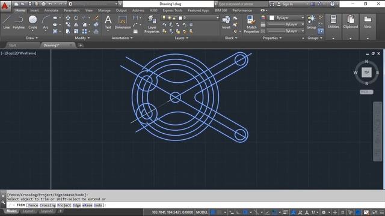Select the Circle tool

click(32, 22)
